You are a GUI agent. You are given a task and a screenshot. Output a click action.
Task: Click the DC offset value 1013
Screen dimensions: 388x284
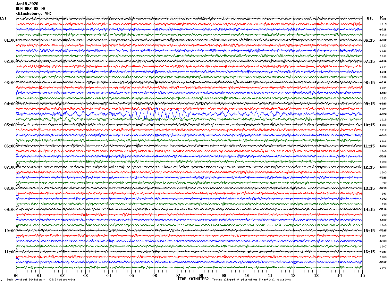(383, 35)
